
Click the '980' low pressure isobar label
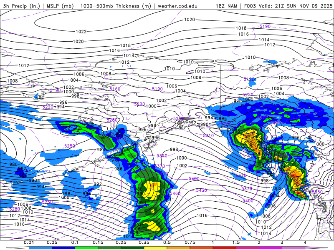[x=13, y=164]
